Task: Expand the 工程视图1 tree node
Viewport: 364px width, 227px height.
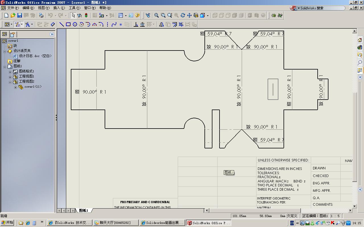Action: pos(10,77)
